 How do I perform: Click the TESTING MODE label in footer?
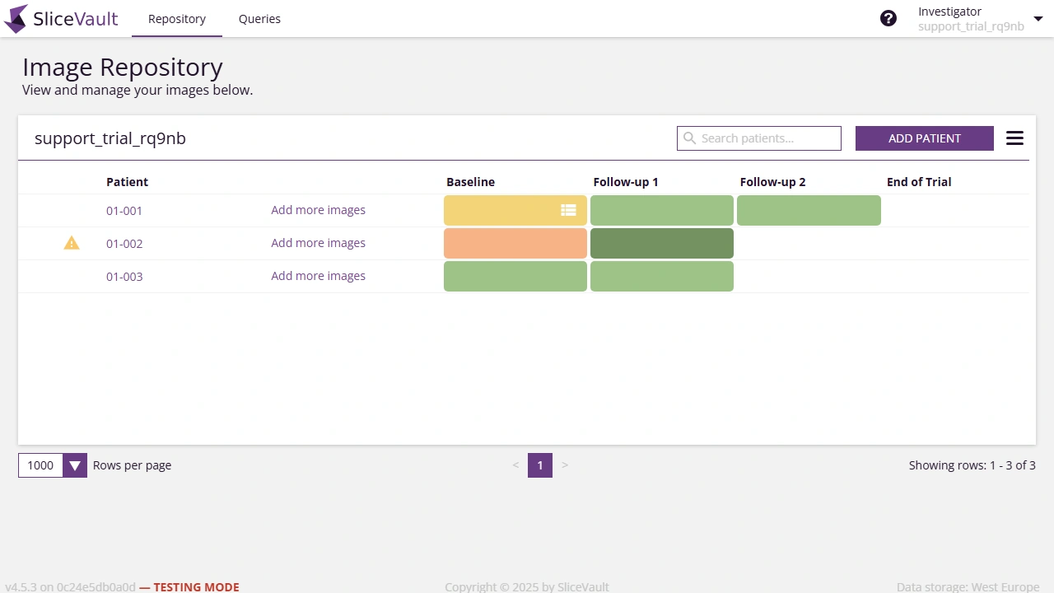pos(196,587)
